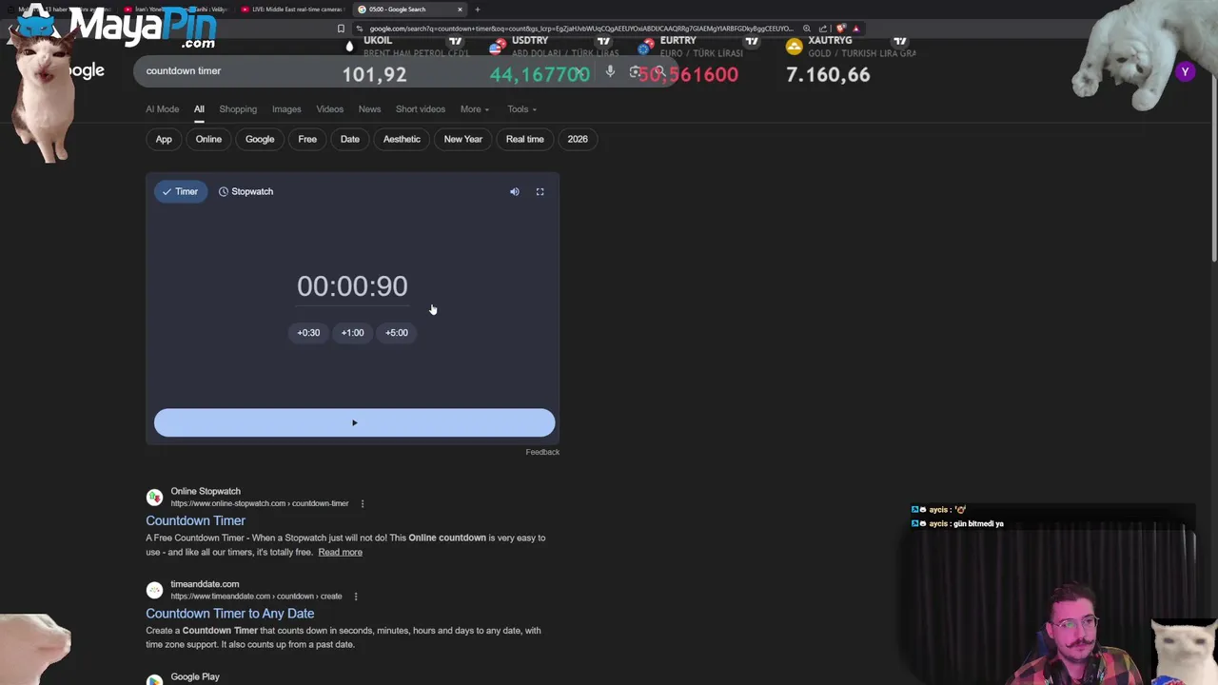Bookmark this page via bookmark icon
This screenshot has width=1218, height=685.
pyautogui.click(x=341, y=29)
